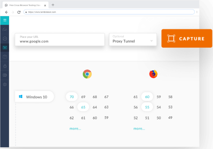213x149 pixels.
Task: Open the browser three-dot menu
Action: click(x=197, y=12)
